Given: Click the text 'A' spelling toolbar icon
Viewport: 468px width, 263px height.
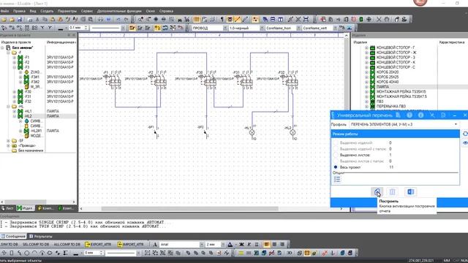Looking at the screenshot, I should tap(75, 20).
